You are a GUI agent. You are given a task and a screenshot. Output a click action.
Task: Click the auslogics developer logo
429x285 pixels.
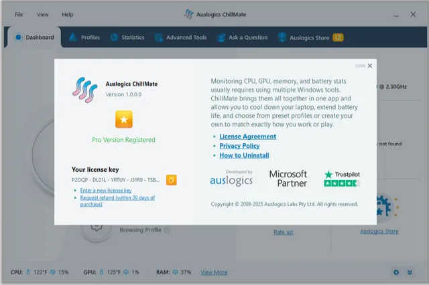[231, 178]
